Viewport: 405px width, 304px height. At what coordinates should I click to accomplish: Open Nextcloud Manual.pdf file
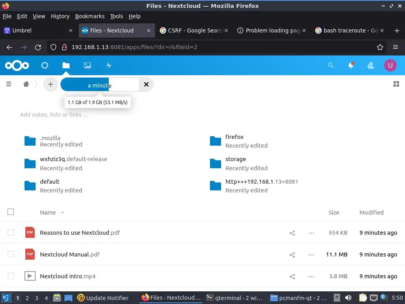(x=70, y=255)
